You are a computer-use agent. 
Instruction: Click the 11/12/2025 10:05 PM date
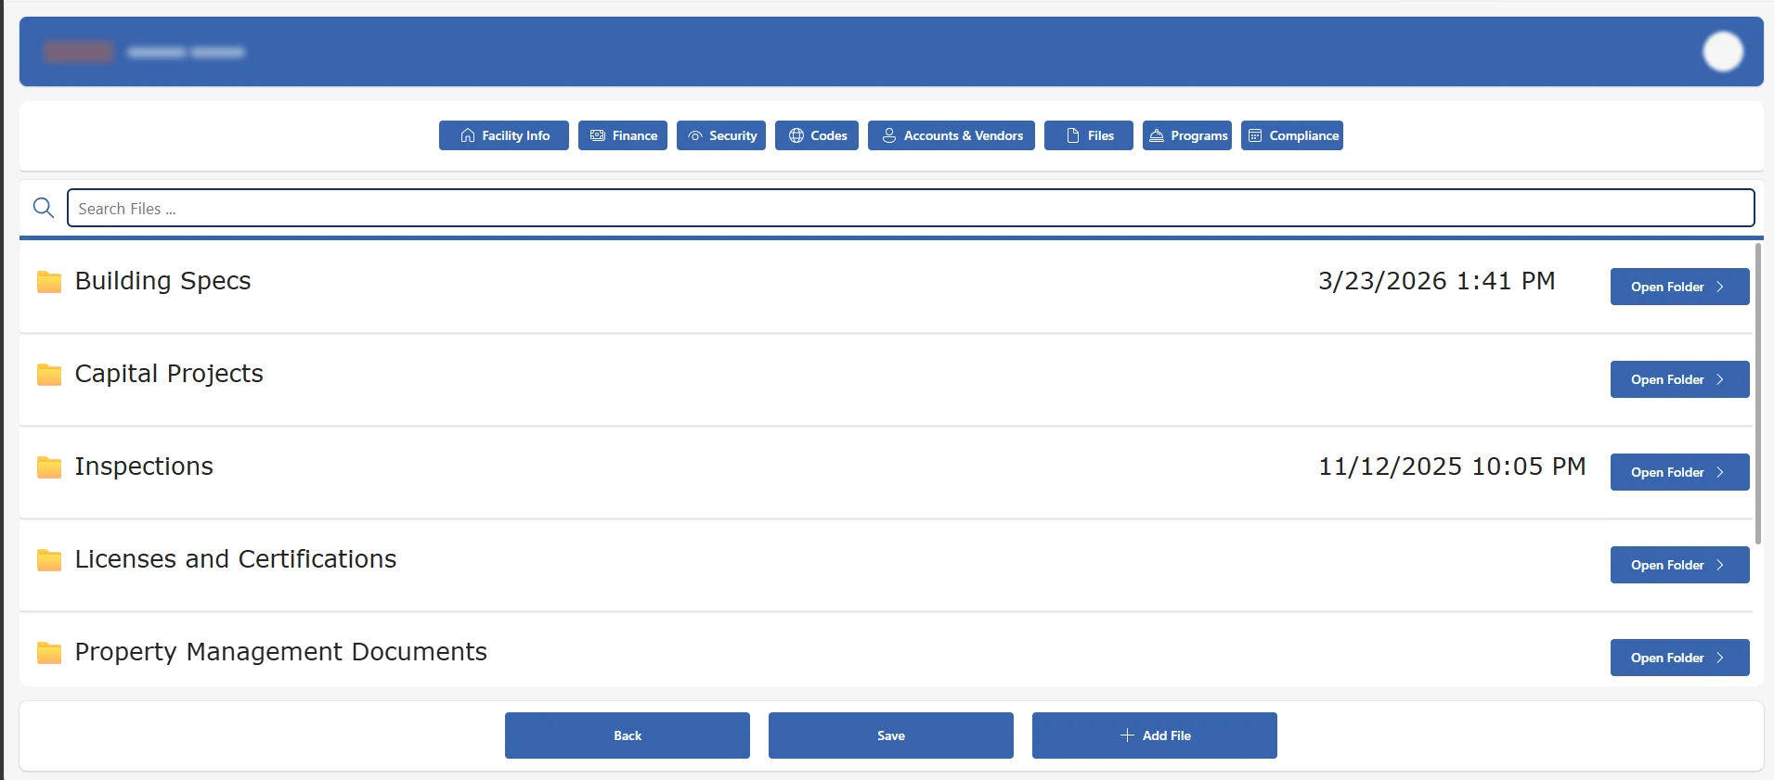[x=1452, y=467]
